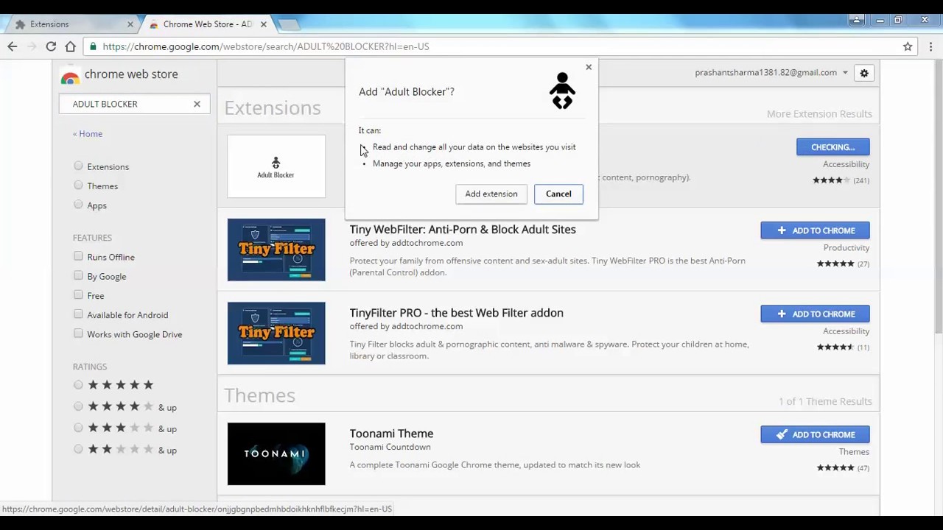The width and height of the screenshot is (943, 530).
Task: Bookmark this page with star icon
Action: [908, 46]
